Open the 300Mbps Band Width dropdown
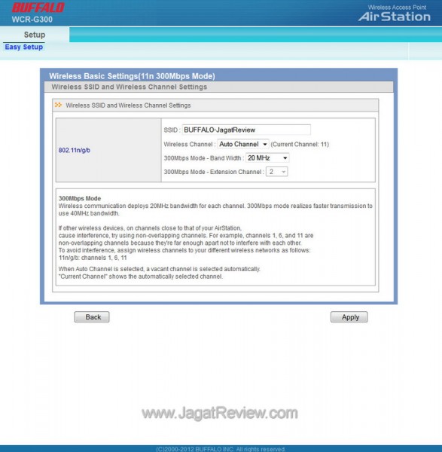The height and width of the screenshot is (452, 442). [x=267, y=158]
